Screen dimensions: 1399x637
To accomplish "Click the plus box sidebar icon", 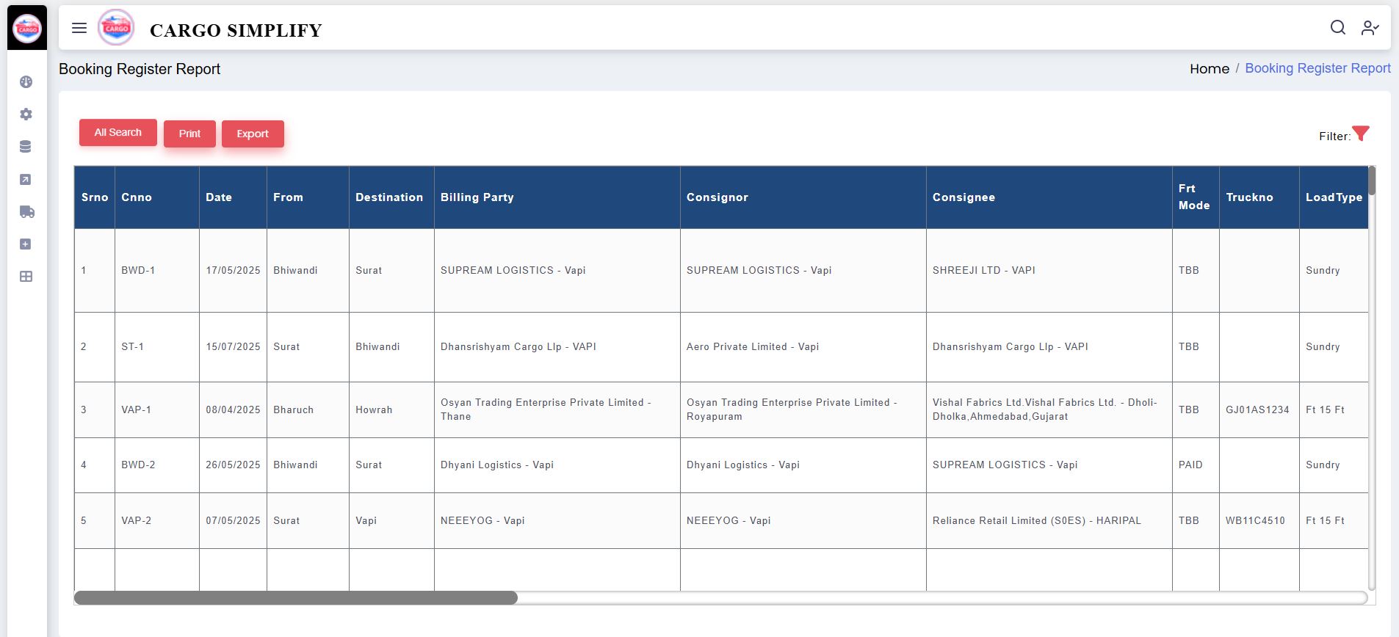I will coord(26,244).
